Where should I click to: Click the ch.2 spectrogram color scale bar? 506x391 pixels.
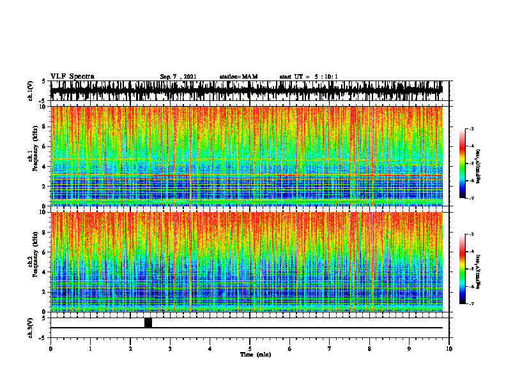[x=463, y=269]
